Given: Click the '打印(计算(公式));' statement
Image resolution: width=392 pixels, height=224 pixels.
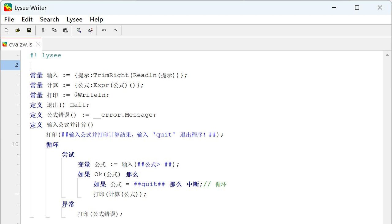Looking at the screenshot, I should coord(120,194).
